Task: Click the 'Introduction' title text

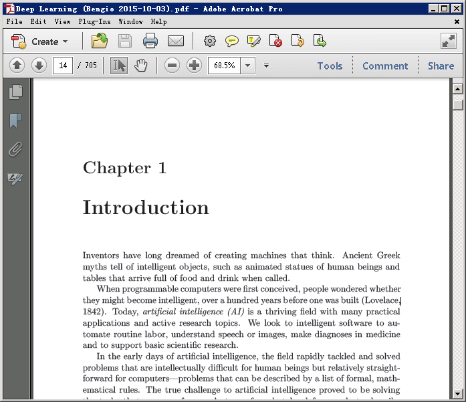Action: click(x=146, y=207)
